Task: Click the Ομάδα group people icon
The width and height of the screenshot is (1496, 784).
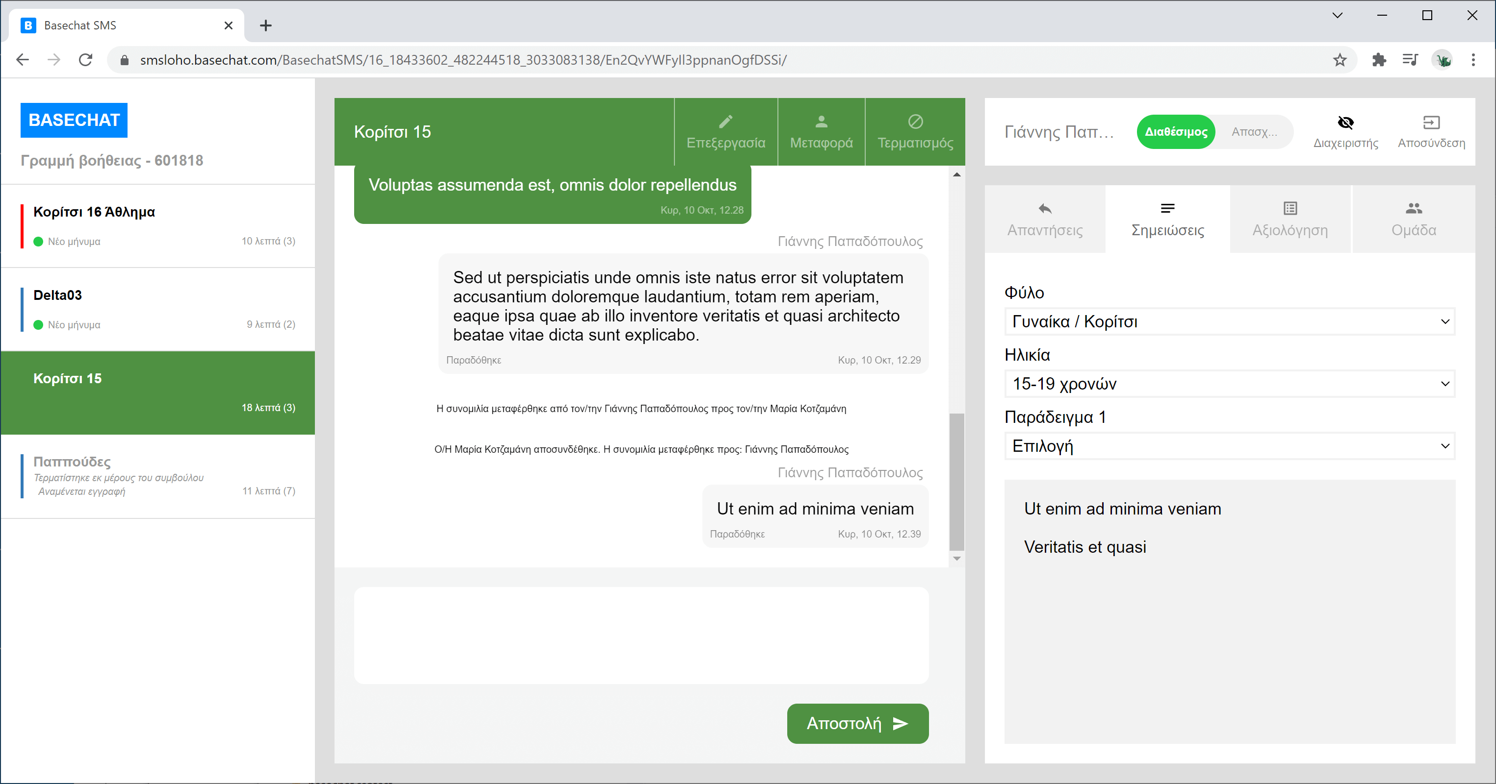Action: click(1413, 208)
